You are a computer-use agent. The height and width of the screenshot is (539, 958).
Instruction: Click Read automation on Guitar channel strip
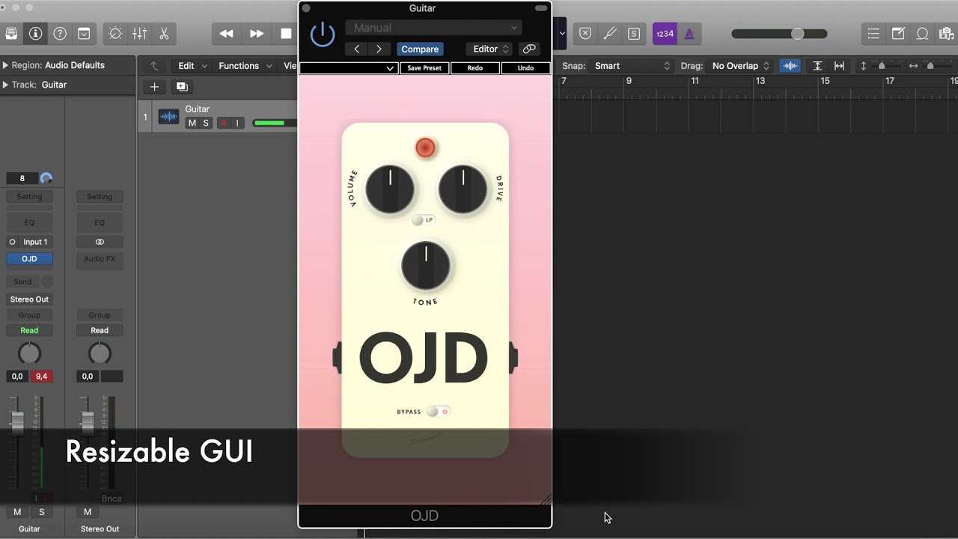coord(29,330)
